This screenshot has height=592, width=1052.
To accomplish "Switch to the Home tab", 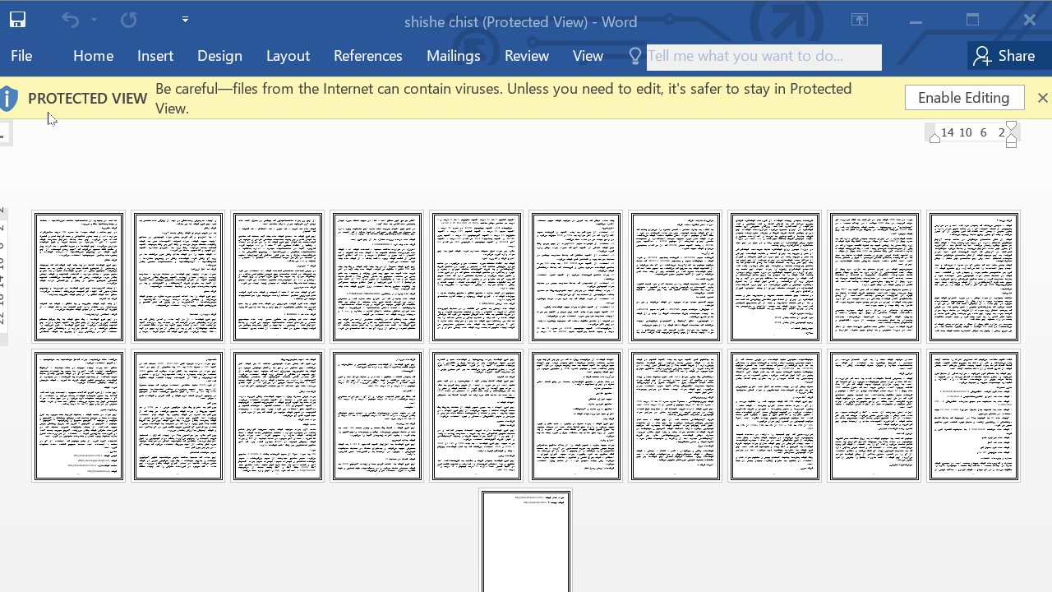I will pyautogui.click(x=93, y=56).
